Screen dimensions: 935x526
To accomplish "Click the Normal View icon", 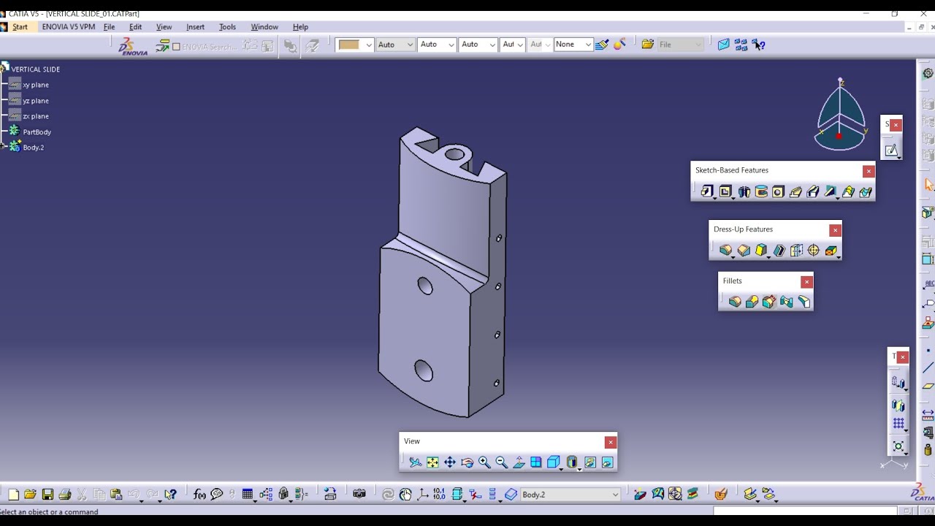I will [x=519, y=462].
